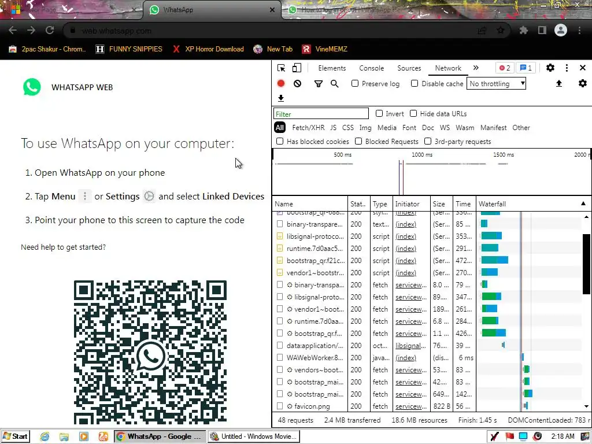Check Has blocked cookies checkbox

tap(280, 141)
